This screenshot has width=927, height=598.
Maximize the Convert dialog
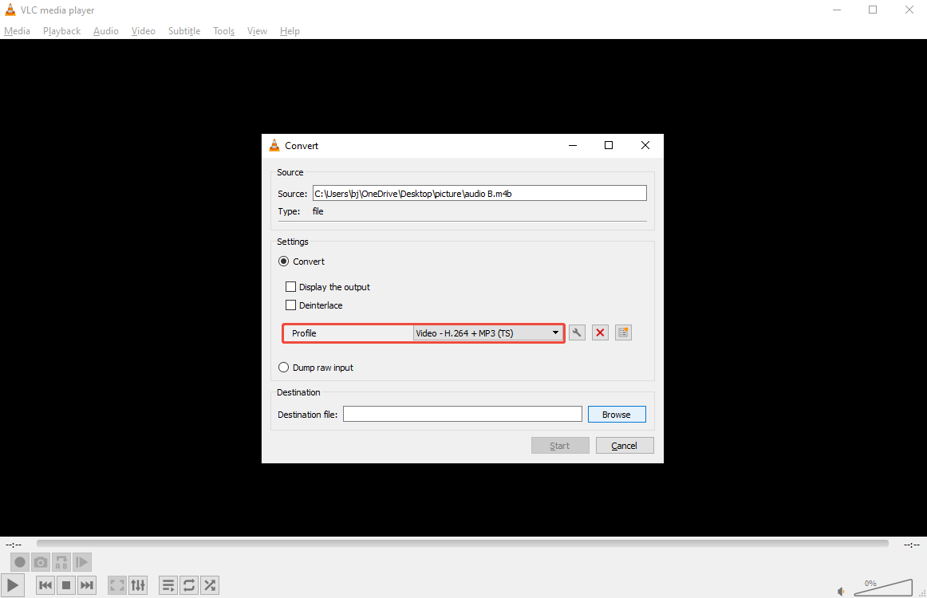pos(609,145)
